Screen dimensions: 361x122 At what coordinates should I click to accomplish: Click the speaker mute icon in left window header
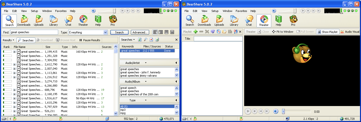pos(94,11)
